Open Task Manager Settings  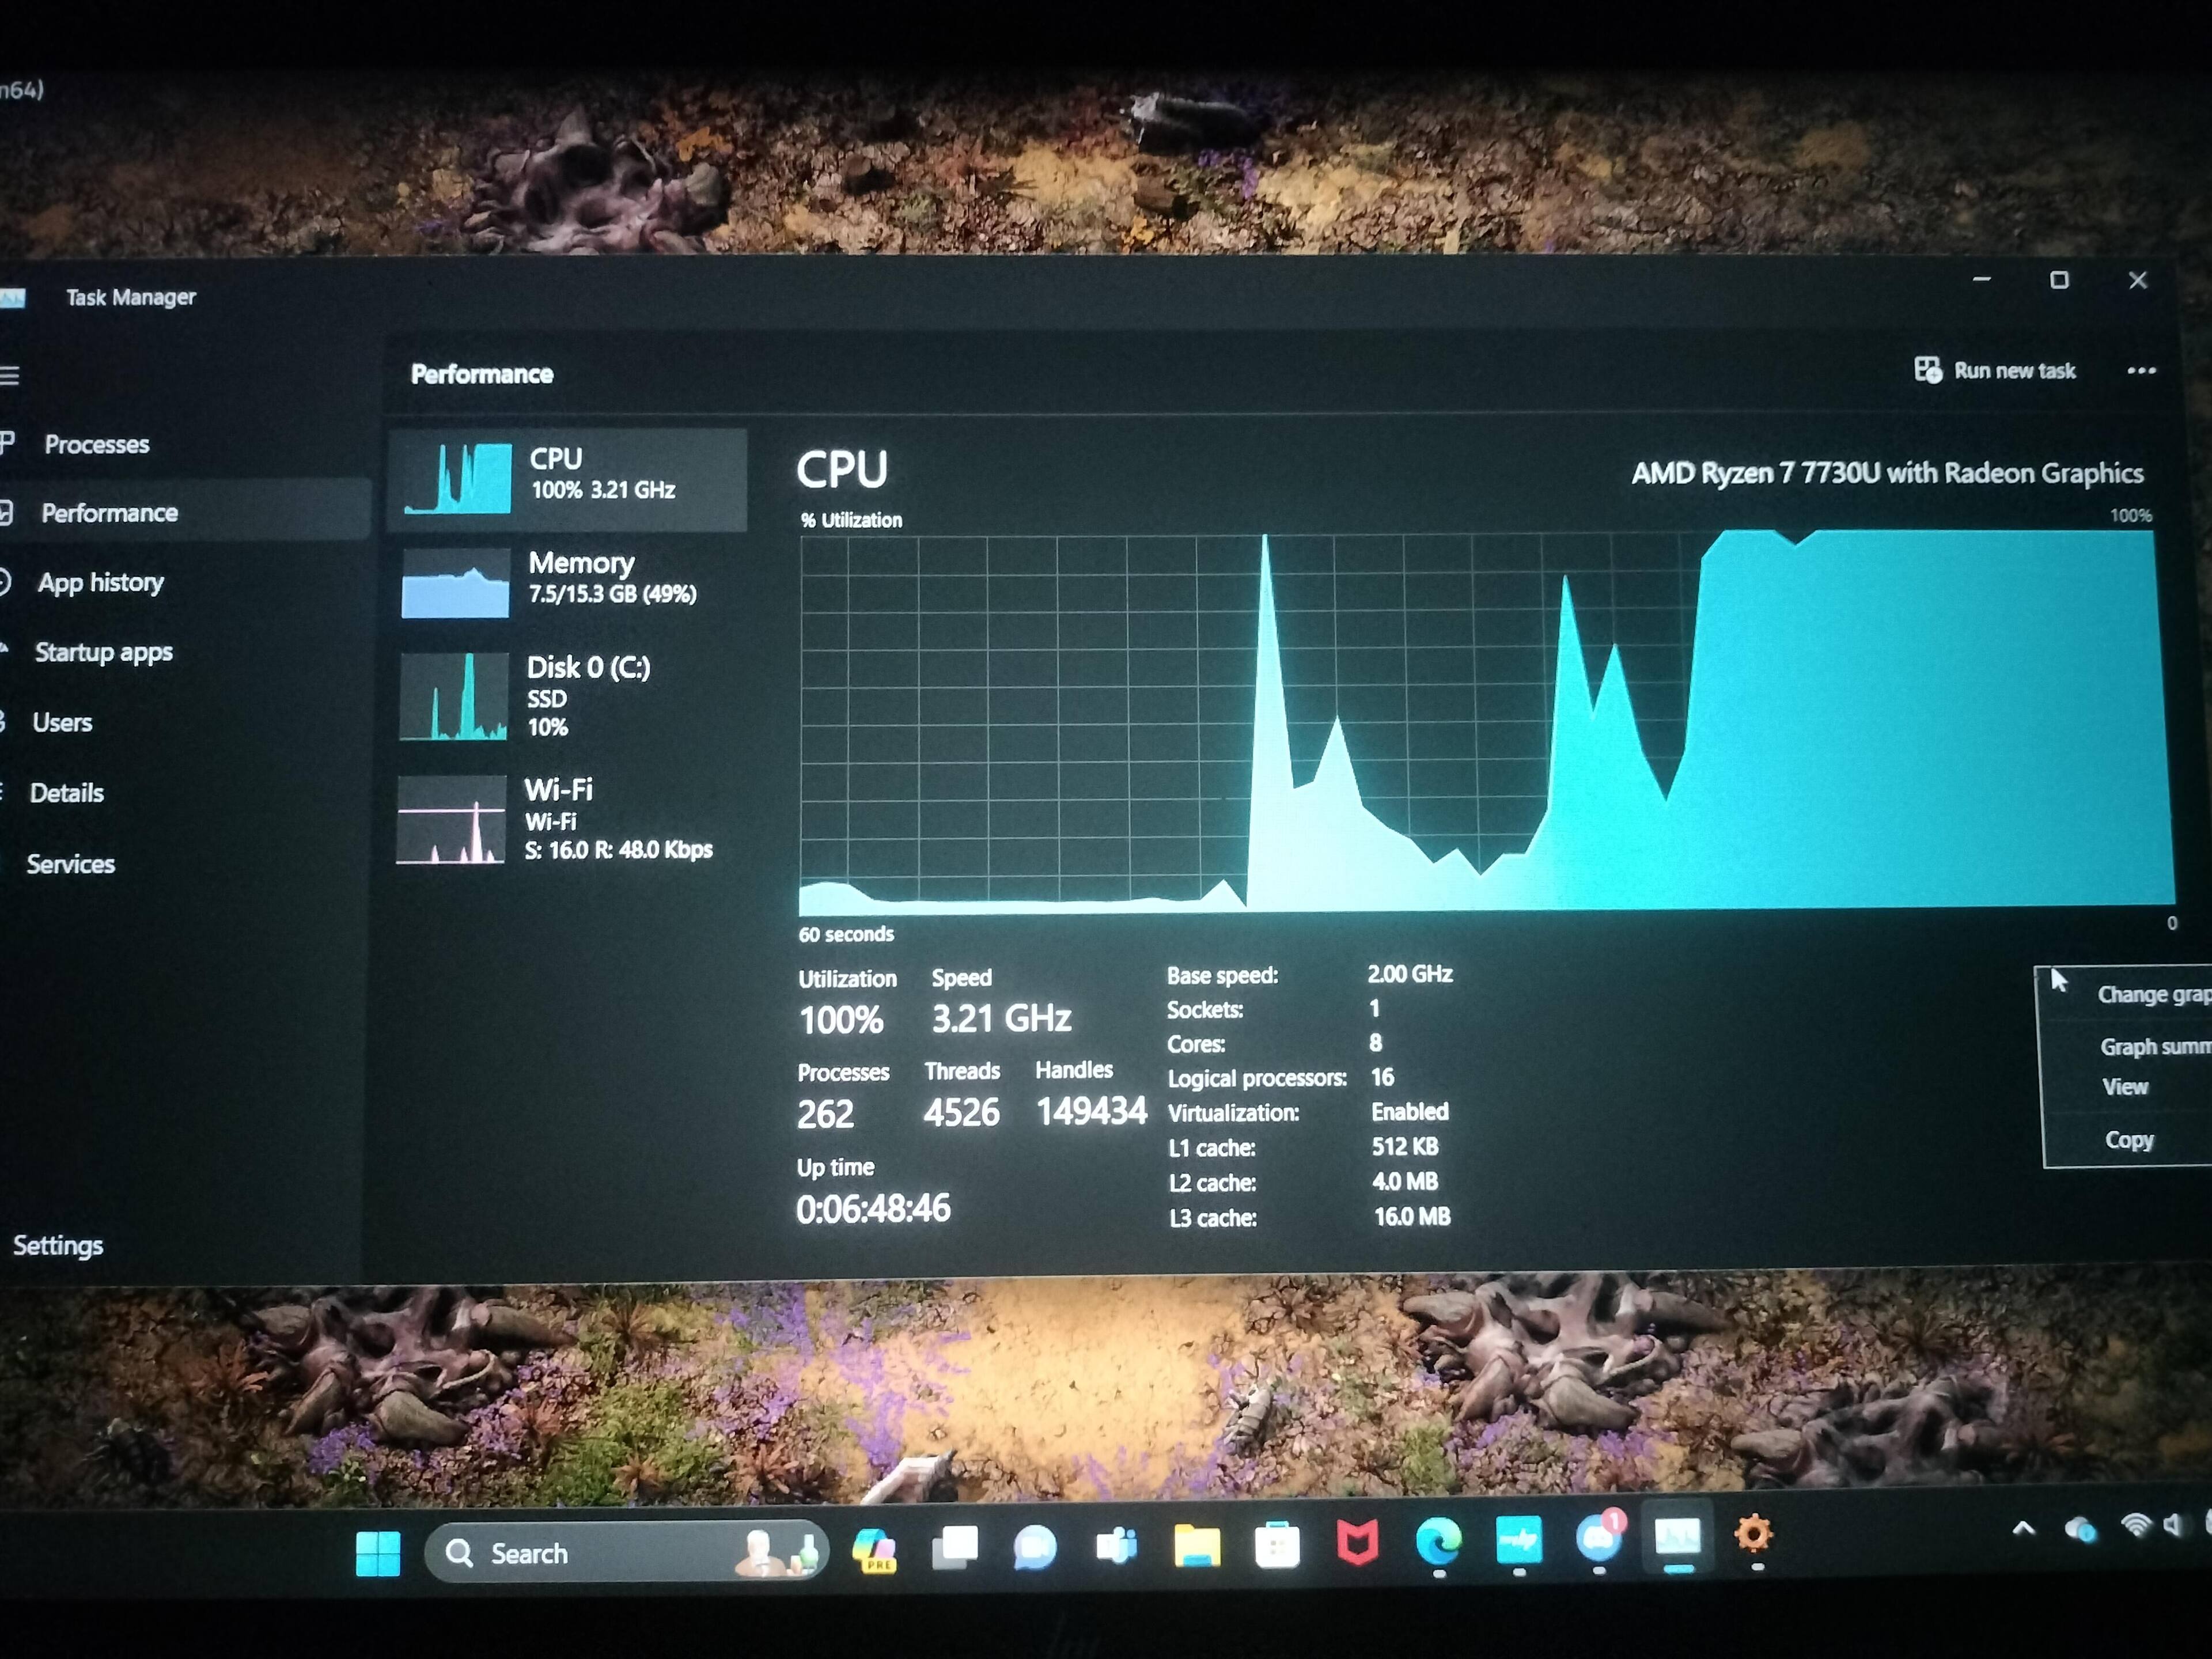point(58,1245)
